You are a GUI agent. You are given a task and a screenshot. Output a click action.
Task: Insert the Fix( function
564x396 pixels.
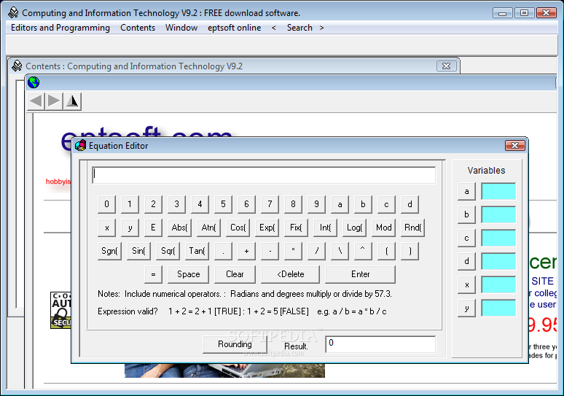[x=296, y=228]
